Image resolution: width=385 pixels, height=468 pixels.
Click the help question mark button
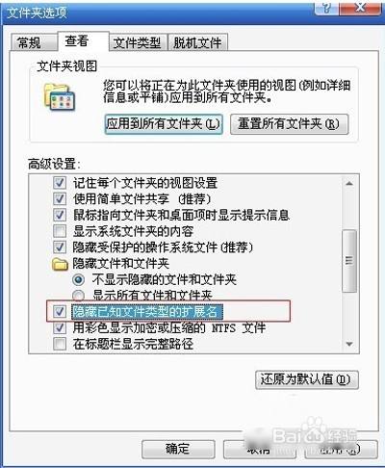[x=325, y=9]
